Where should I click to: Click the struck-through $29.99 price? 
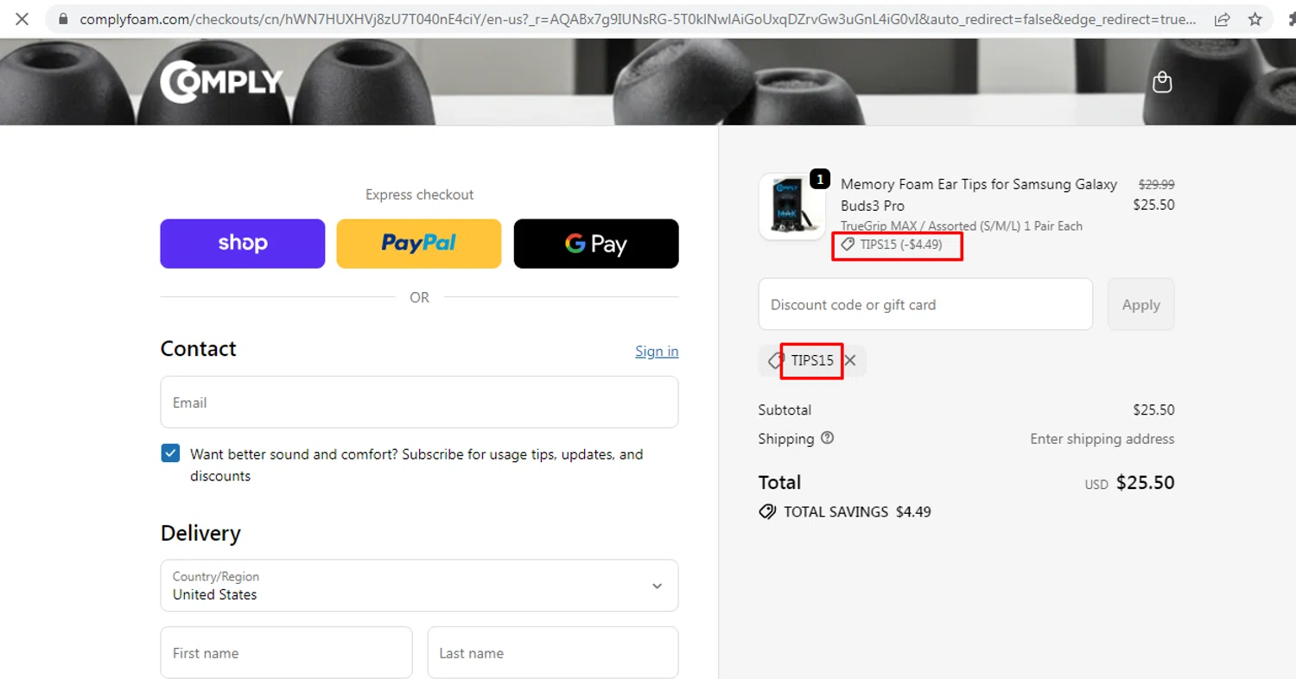[x=1156, y=184]
